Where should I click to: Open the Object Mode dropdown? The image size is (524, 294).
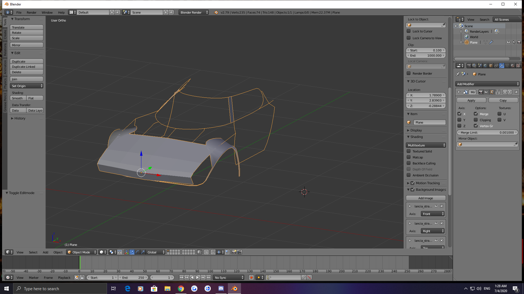tap(82, 252)
